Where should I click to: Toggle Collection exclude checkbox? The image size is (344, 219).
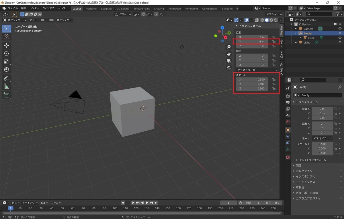(x=335, y=24)
